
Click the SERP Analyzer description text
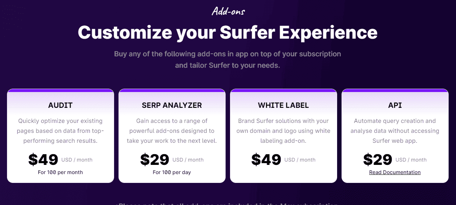pyautogui.click(x=172, y=131)
